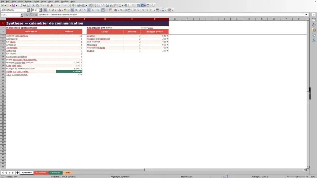
Task: Click the Print icon in the toolbar
Action: coord(24,6)
